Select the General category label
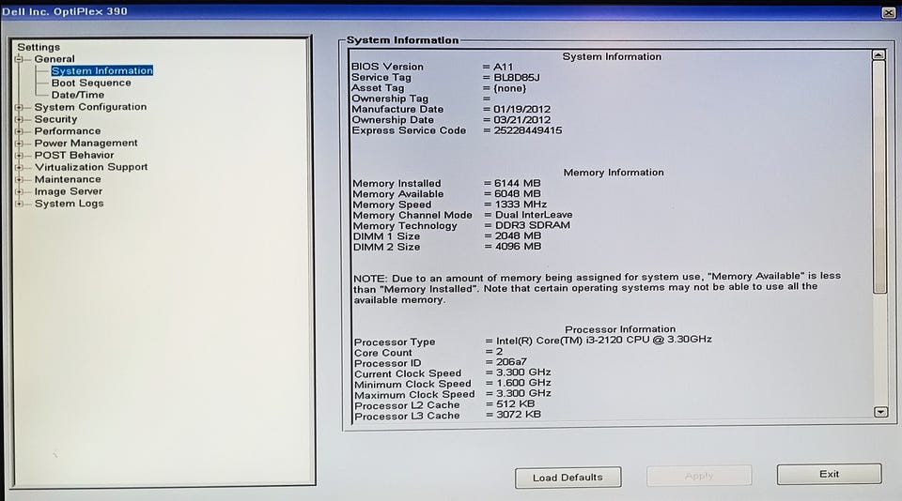Viewport: 902px width, 501px height. click(54, 58)
